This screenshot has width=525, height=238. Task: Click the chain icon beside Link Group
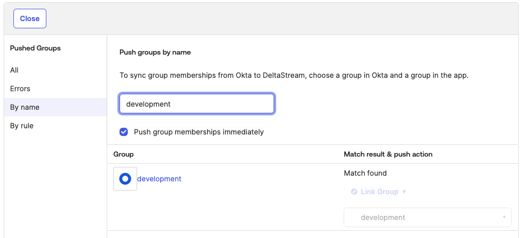point(354,192)
